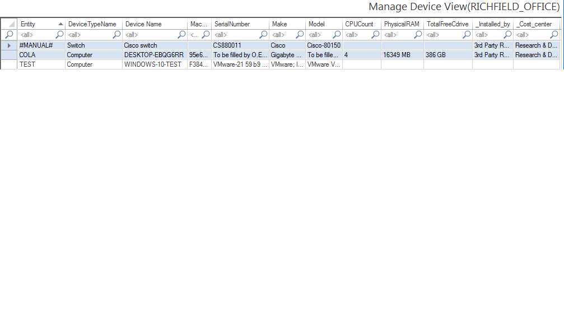Toggle sort arrow on Entity column
Viewport: 564px width, 311px height.
click(x=60, y=24)
